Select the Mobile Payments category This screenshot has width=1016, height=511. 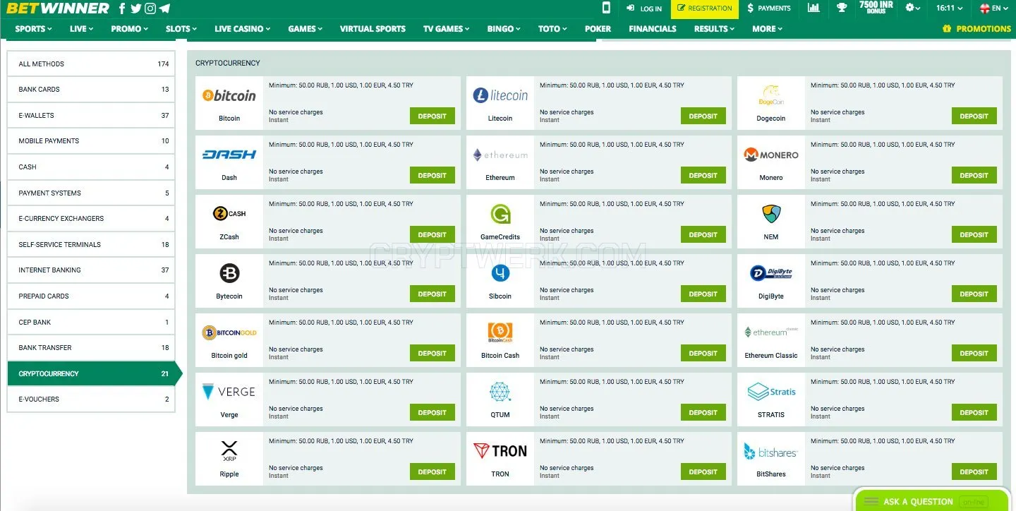[91, 141]
